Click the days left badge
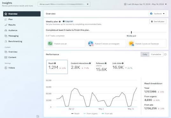 68,21
